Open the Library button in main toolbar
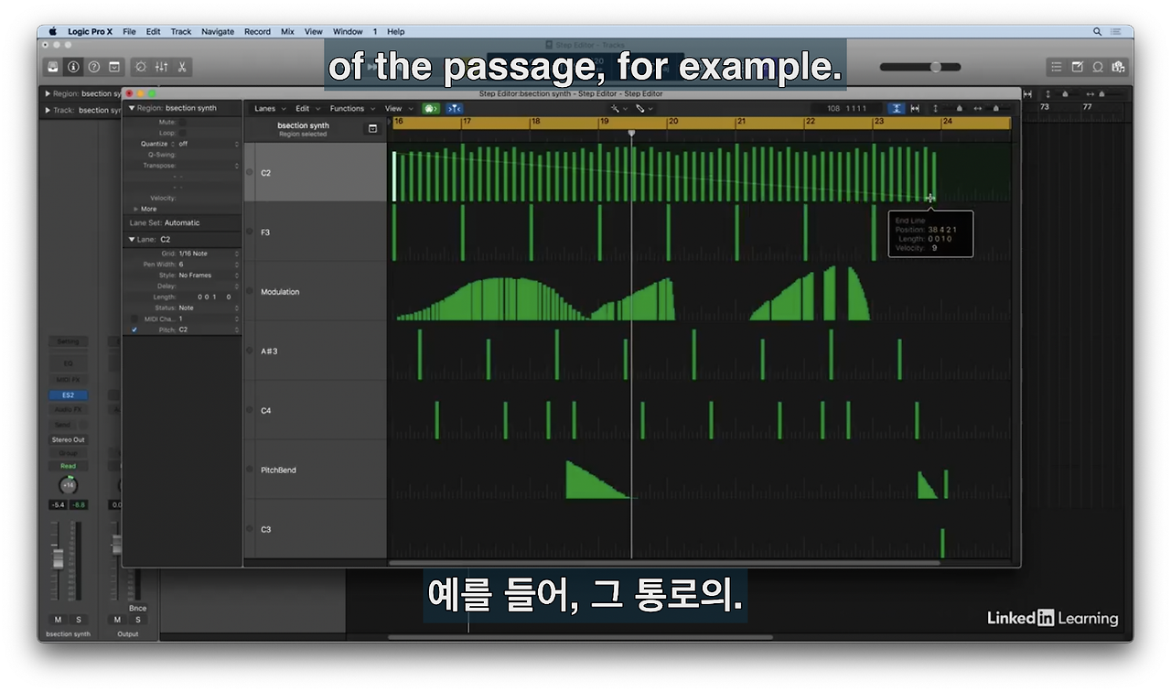1171x692 pixels. point(53,67)
